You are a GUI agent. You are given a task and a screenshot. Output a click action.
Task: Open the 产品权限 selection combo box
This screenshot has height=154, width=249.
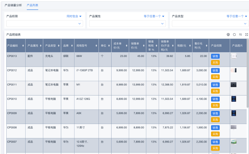pyautogui.click(x=44, y=23)
